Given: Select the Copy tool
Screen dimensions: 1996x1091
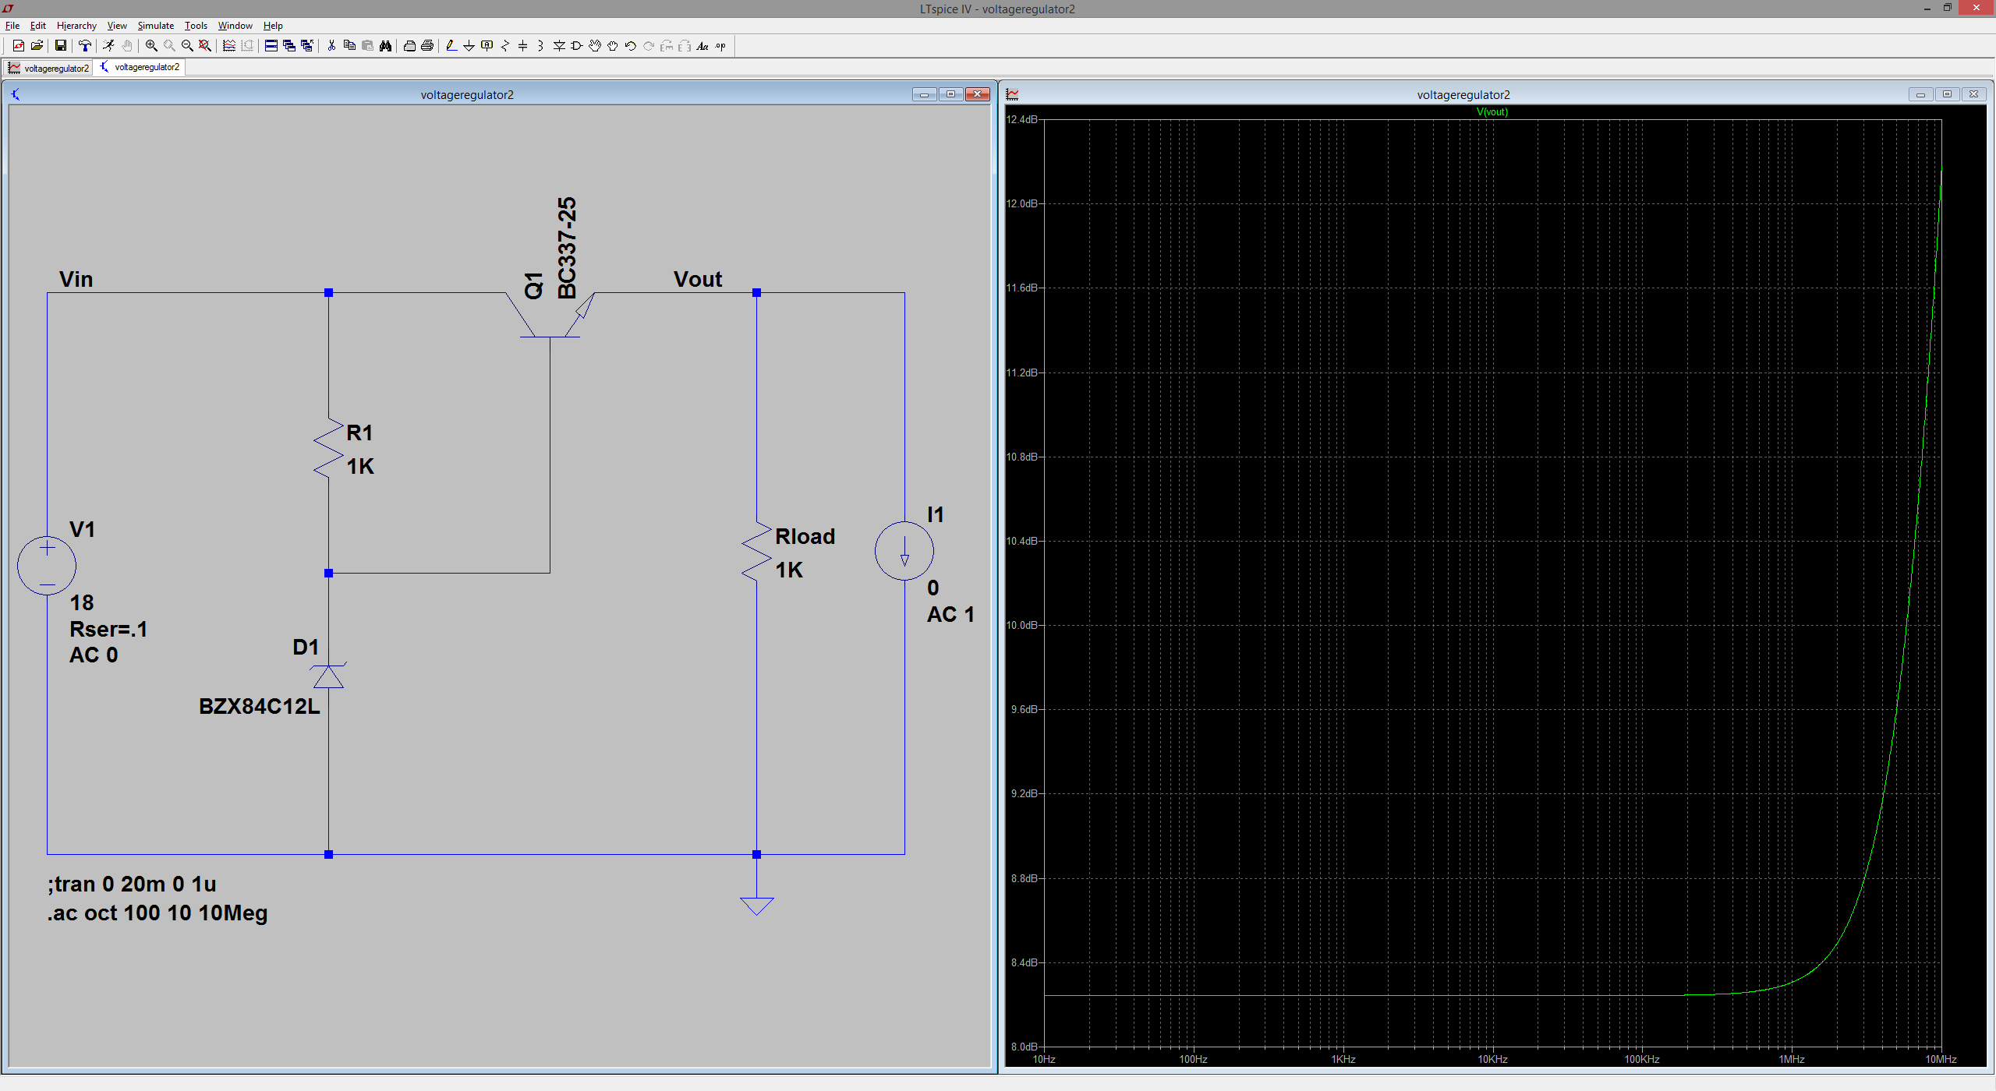Looking at the screenshot, I should point(349,46).
